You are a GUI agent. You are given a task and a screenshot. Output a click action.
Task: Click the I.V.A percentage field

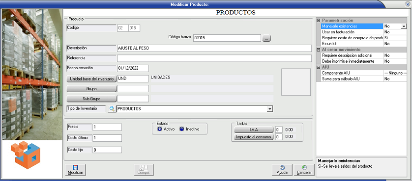coord(279,129)
